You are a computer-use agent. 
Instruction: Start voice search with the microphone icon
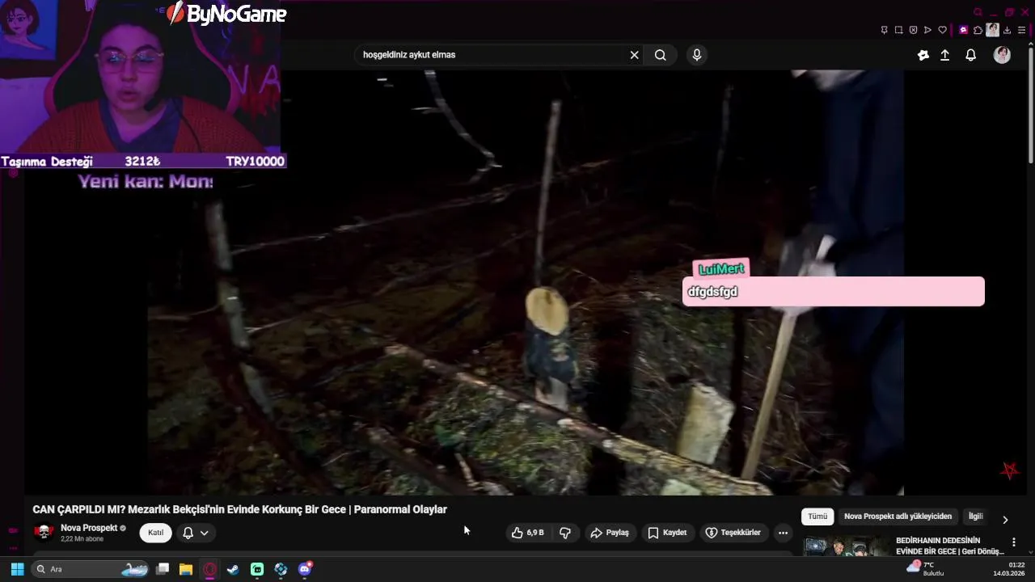[x=697, y=55]
